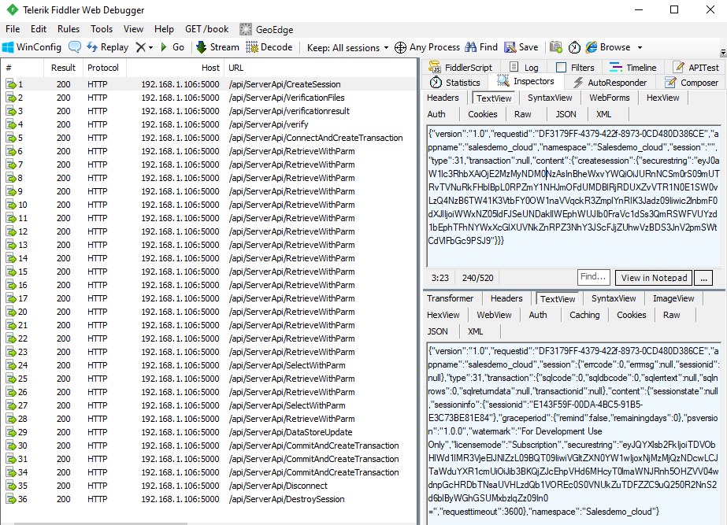
Task: Click the Any Process target icon
Action: click(400, 47)
